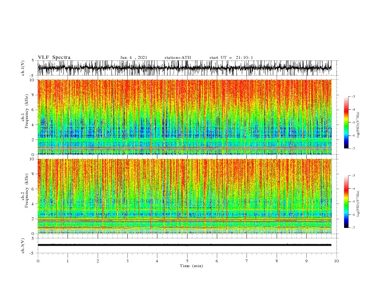Click the log(PSD) label beside the upper colorbar
Image resolution: width=379 pixels, height=293 pixels.
[358, 125]
